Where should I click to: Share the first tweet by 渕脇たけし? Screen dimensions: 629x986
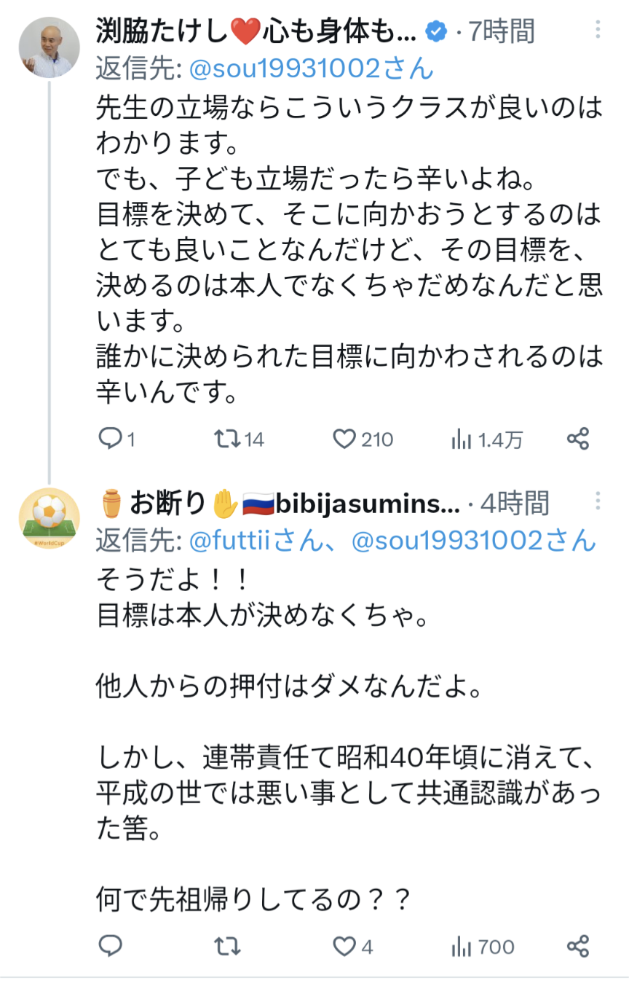coord(577,439)
